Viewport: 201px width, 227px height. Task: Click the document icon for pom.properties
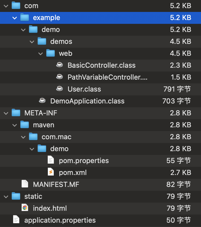point(51,160)
